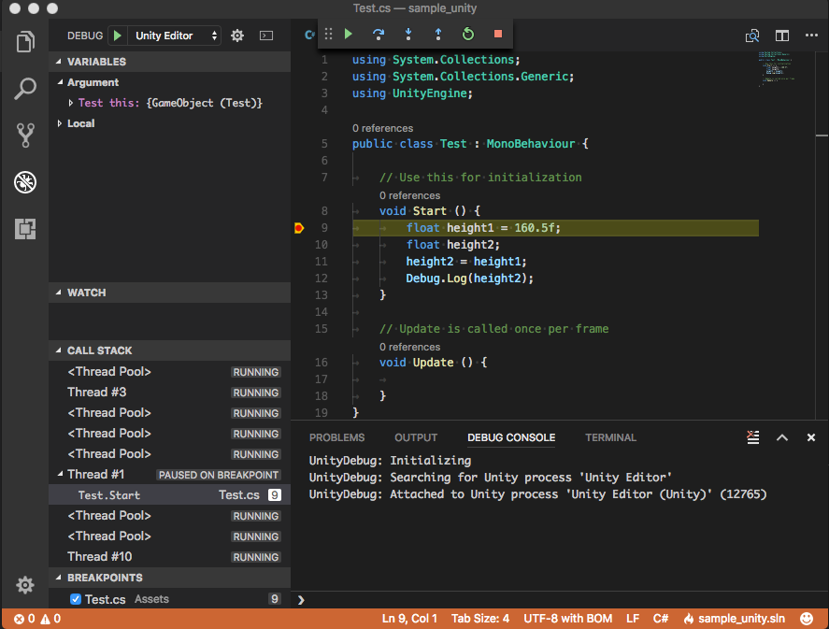Click the debug console input field
Viewport: 829px width, 629px height.
click(x=561, y=599)
